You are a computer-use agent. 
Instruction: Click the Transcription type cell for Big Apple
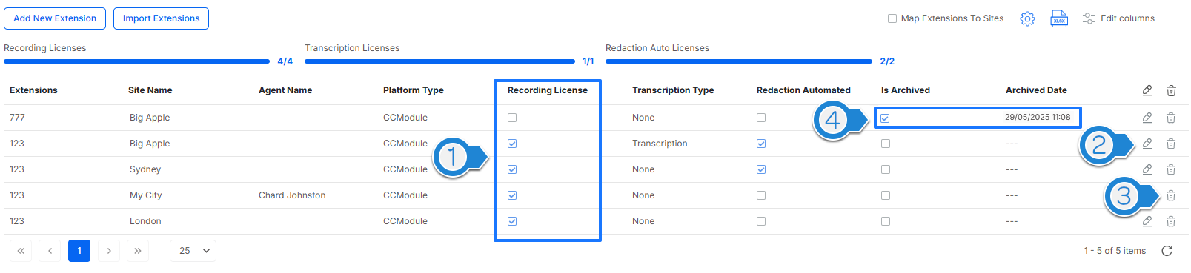pyautogui.click(x=660, y=144)
